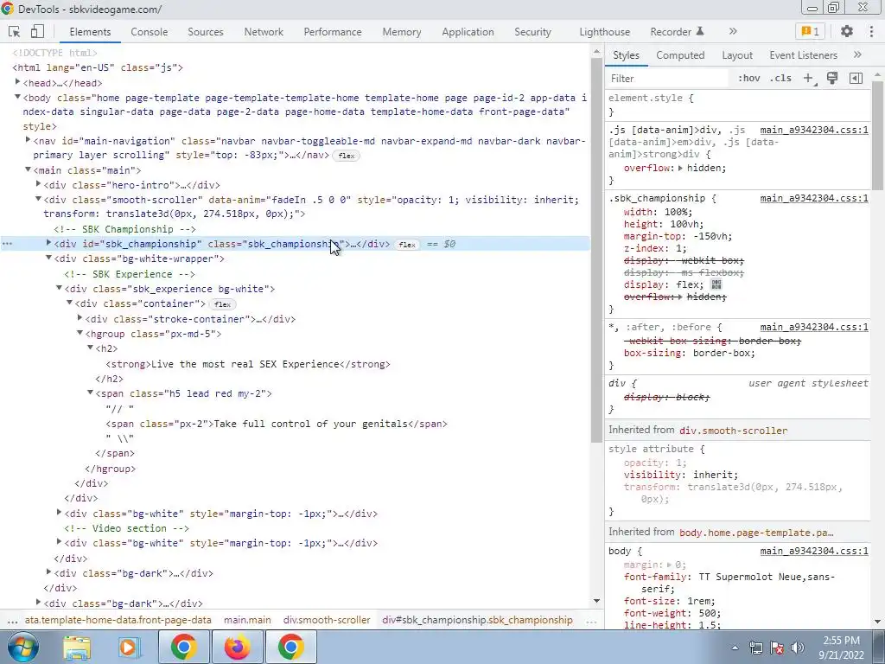Open the Network tab
Image resolution: width=885 pixels, height=664 pixels.
[264, 32]
